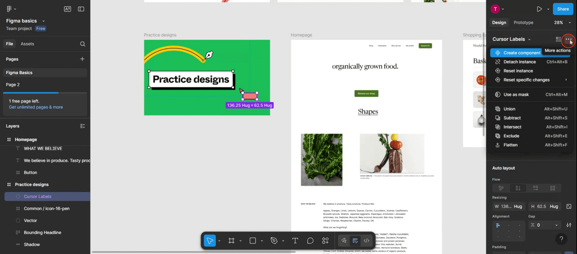Viewport: 577px width, 254px height.
Task: Switch to the Prototype tab
Action: point(523,22)
